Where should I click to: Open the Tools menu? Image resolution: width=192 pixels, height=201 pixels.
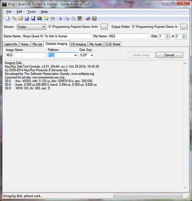(x=32, y=12)
